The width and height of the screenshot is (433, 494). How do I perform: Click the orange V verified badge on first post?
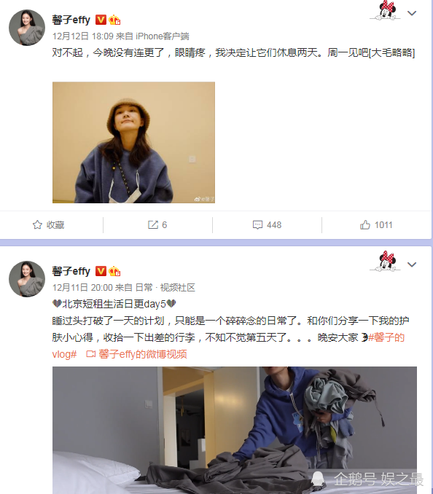[x=101, y=20]
